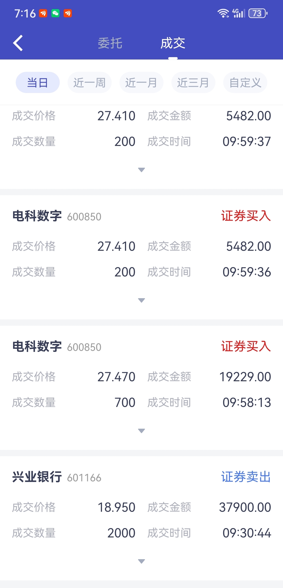The image size is (283, 588).
Task: Select the 近一周 date filter
Action: click(89, 83)
